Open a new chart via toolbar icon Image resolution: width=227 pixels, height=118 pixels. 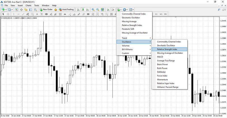coord(3,10)
